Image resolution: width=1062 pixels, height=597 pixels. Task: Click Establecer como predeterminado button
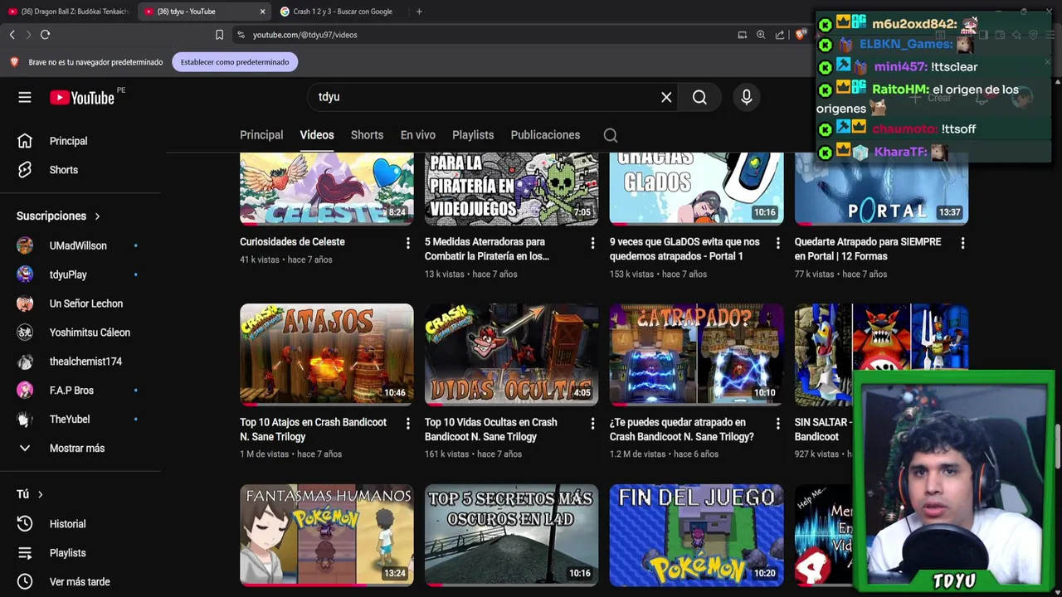[235, 62]
